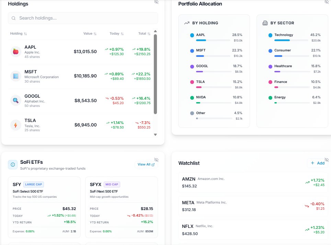This screenshot has width=331, height=245.
Task: Open the TSLA holding row ticker
Action: click(30, 121)
